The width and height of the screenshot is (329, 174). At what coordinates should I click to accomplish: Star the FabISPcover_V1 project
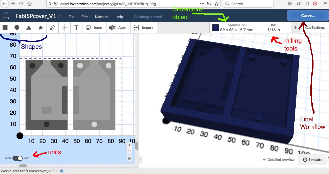pyautogui.click(x=59, y=16)
